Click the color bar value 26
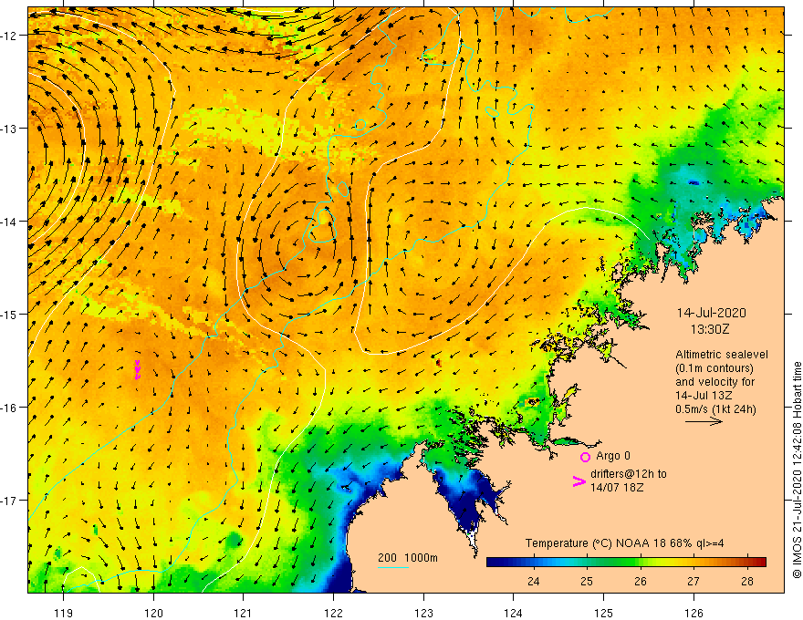Image resolution: width=803 pixels, height=620 pixels. [641, 582]
